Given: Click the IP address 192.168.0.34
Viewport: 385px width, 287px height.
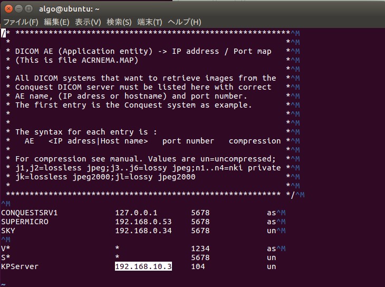Looking at the screenshot, I should (143, 231).
